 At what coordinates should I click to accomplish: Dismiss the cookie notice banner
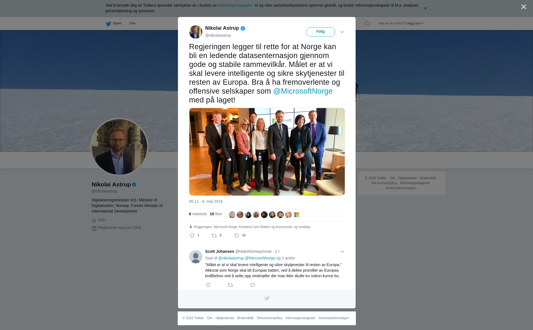(x=425, y=8)
